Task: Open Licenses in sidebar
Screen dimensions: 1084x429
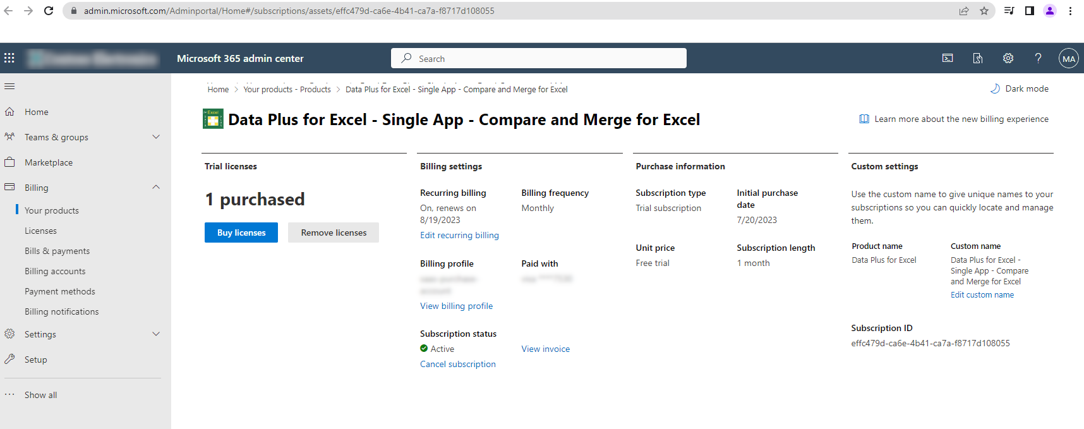Action: coord(40,231)
